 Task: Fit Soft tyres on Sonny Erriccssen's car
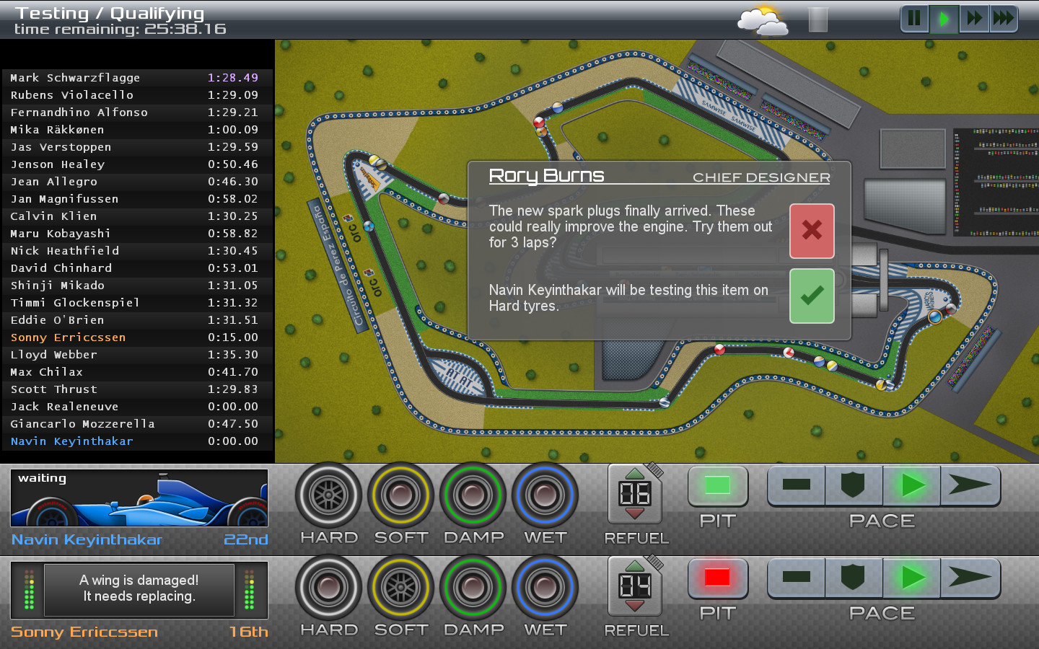tap(400, 588)
